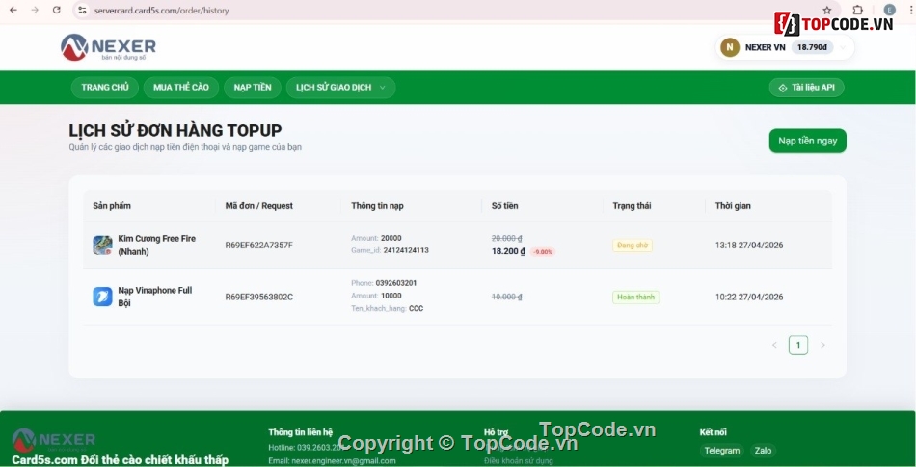Bookmark this page with the star icon

[826, 10]
